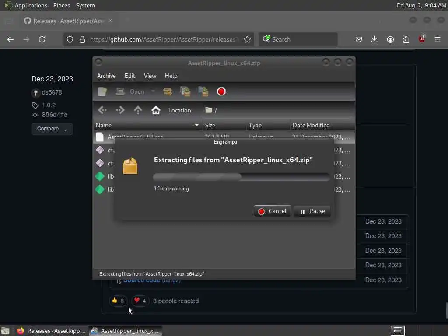Open the Firefox downloads panel
This screenshot has width=448, height=336.
click(374, 39)
